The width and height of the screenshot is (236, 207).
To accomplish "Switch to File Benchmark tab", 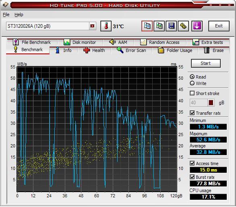I will pyautogui.click(x=32, y=42).
